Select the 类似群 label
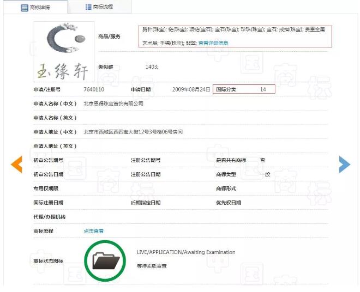The width and height of the screenshot is (360, 292). click(x=106, y=67)
